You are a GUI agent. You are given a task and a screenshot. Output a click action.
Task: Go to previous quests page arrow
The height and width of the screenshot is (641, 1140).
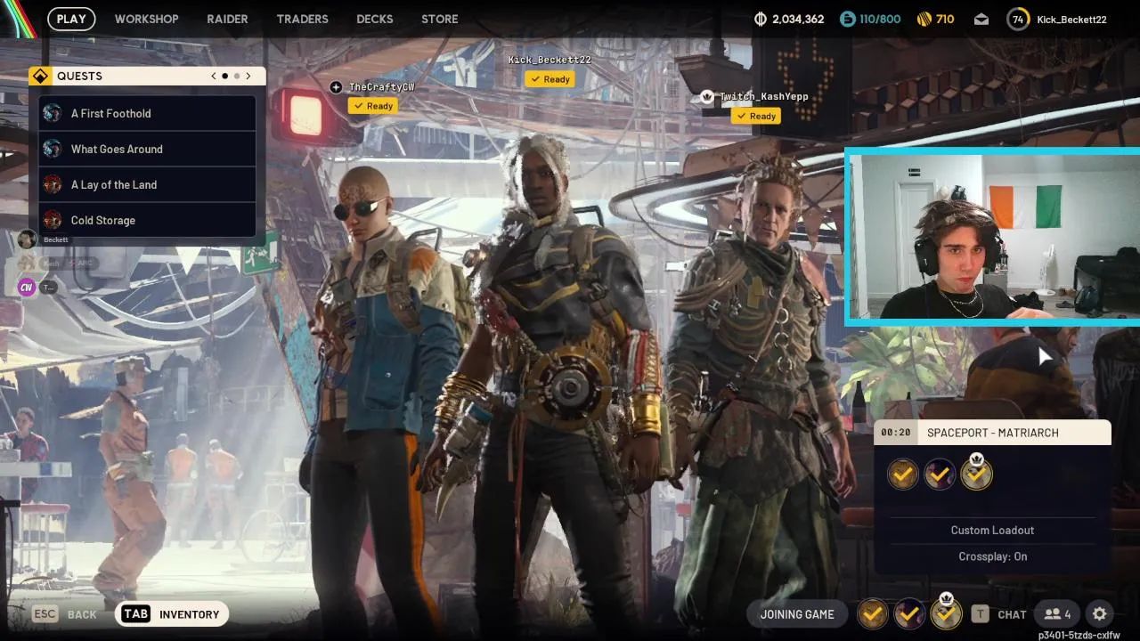[x=214, y=76]
